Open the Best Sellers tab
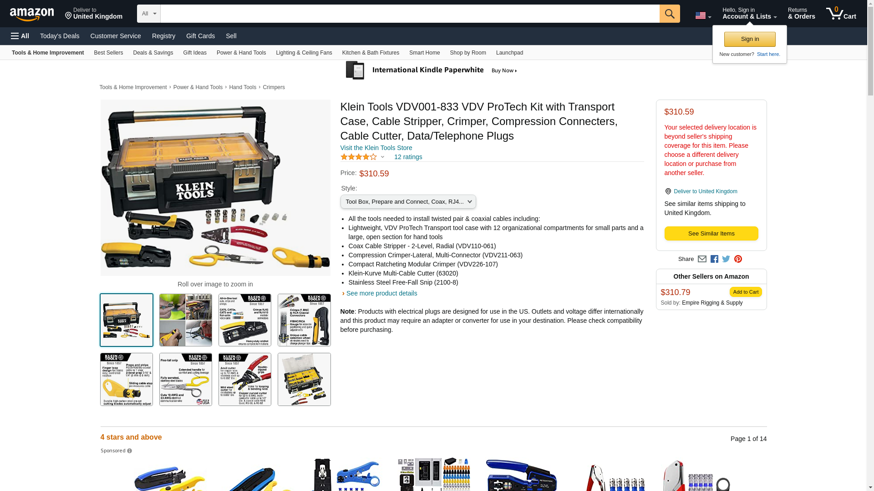The image size is (874, 491). 108,53
